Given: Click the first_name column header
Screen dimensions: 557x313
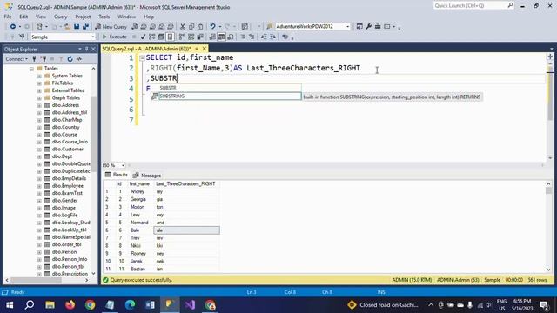Looking at the screenshot, I should click(x=139, y=183).
